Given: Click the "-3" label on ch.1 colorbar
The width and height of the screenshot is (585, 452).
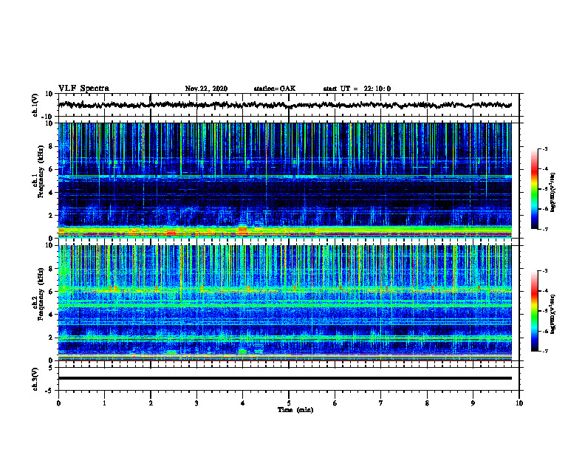Looking at the screenshot, I should [x=545, y=149].
